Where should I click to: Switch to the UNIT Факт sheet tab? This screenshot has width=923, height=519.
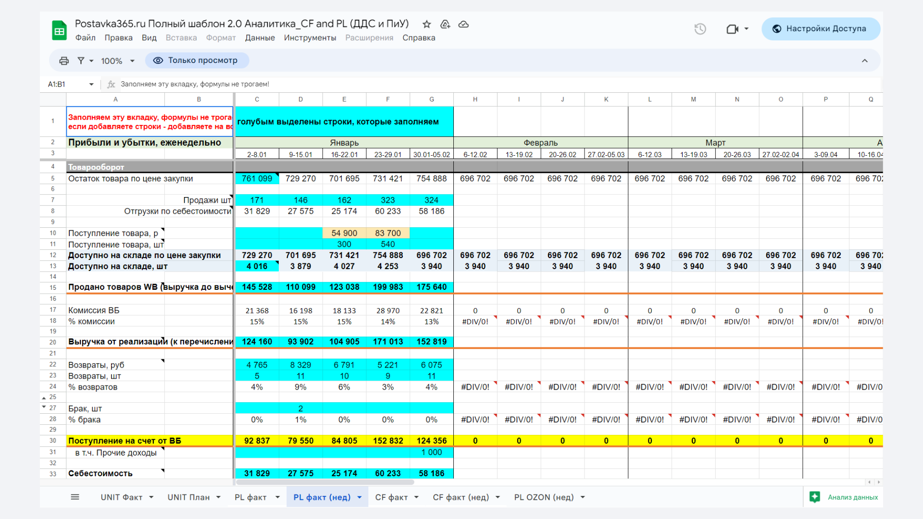pos(122,497)
